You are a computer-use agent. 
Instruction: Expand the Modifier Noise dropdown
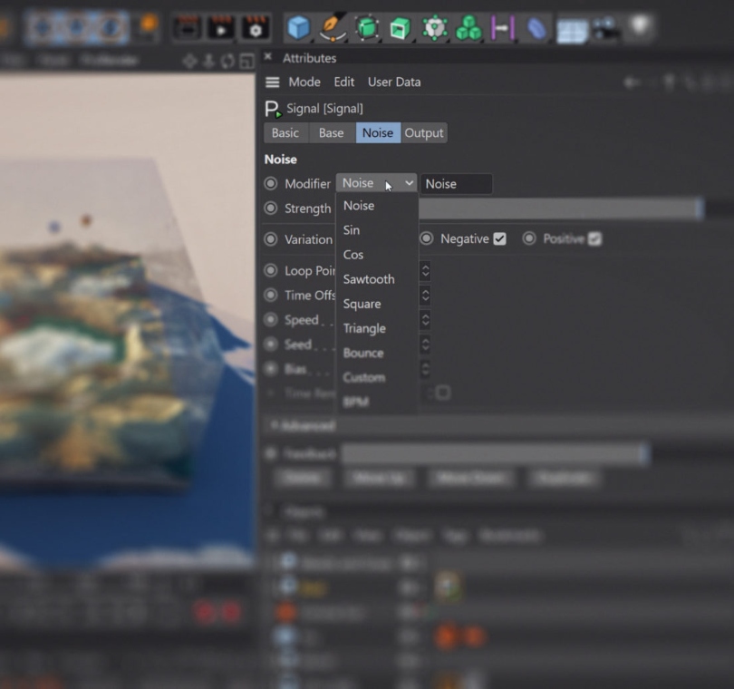point(376,183)
